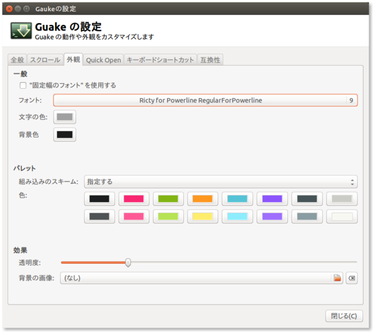373x332 pixels.
Task: Enable "固定幅のフォント" を使用する checkbox
Action: coord(23,85)
